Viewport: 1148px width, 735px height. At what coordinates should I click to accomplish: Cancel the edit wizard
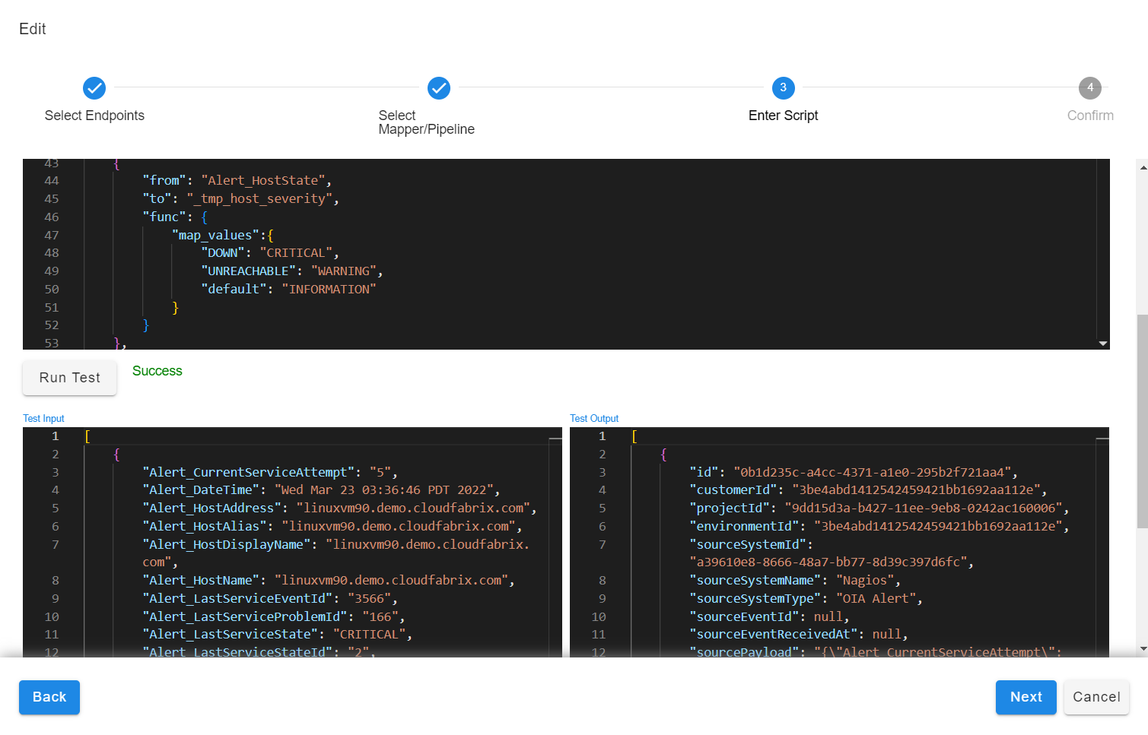(1096, 697)
